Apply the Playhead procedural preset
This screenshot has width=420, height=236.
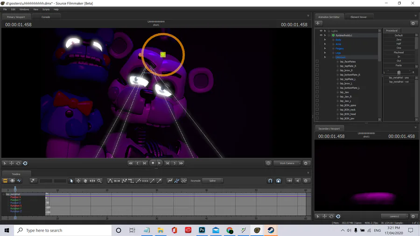(399, 52)
